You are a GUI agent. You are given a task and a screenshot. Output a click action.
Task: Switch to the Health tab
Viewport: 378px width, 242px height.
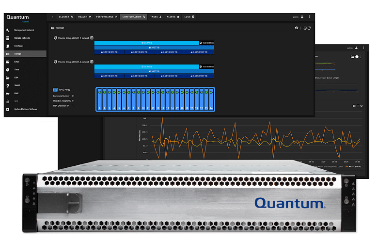coord(84,17)
